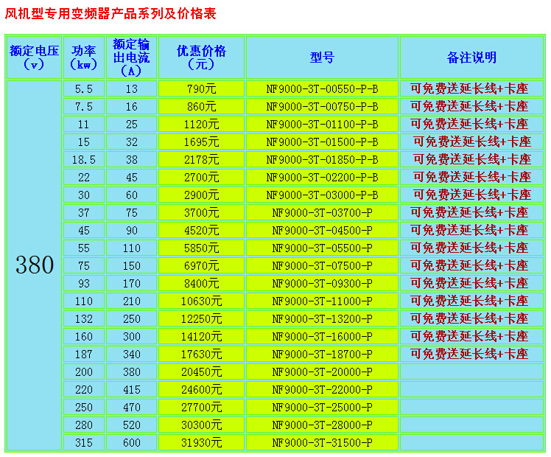Click the 5.5 power cell

click(x=84, y=88)
